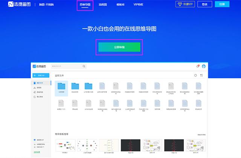Click the blue 注册 button

point(222,4)
